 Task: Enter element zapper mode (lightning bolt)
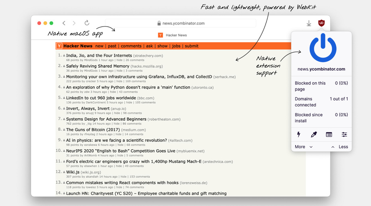pyautogui.click(x=299, y=134)
